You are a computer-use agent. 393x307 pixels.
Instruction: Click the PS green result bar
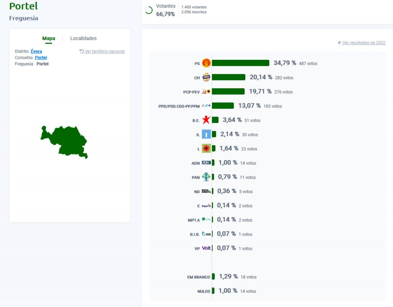click(240, 63)
